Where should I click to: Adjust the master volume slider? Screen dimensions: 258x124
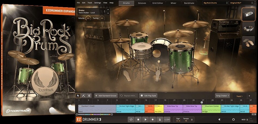click(233, 119)
